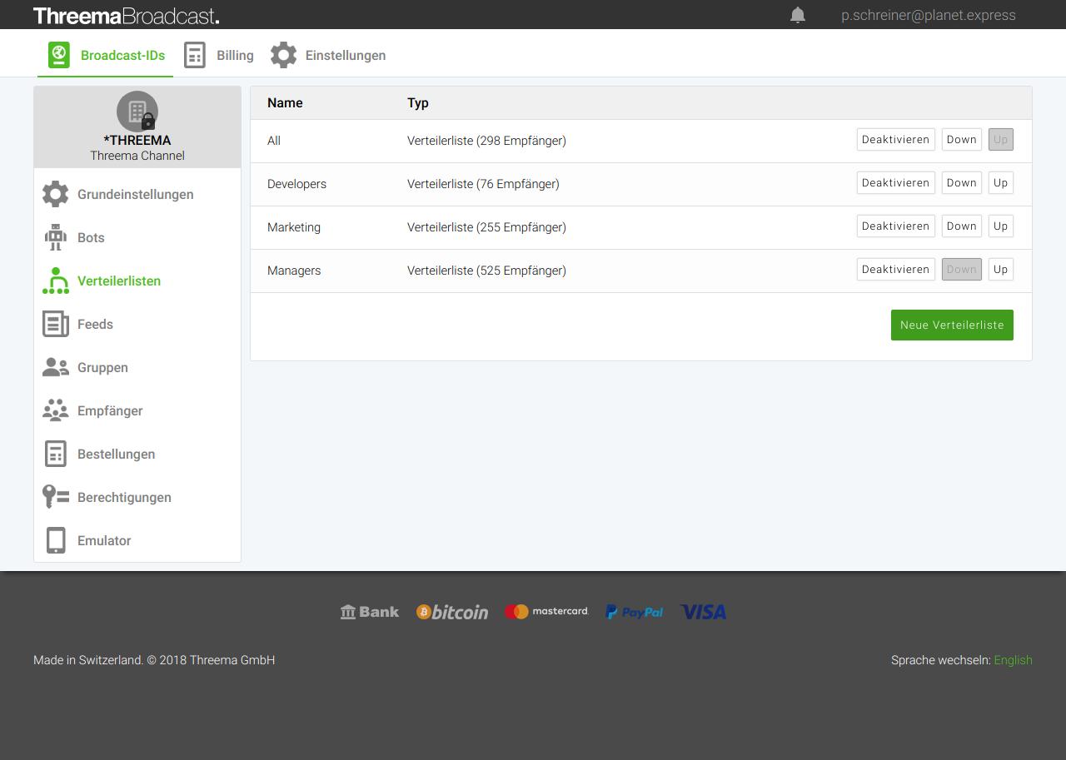Click the *THREEMA channel name
This screenshot has width=1066, height=760.
click(x=137, y=141)
